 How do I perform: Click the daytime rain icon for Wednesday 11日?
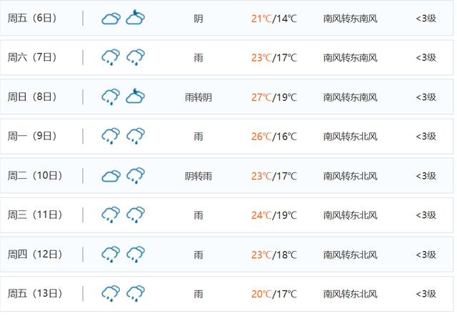click(111, 214)
